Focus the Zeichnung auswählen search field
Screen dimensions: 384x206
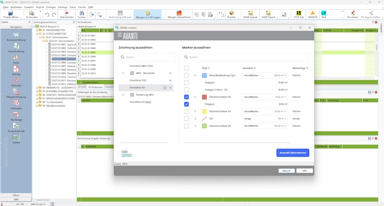click(x=147, y=57)
